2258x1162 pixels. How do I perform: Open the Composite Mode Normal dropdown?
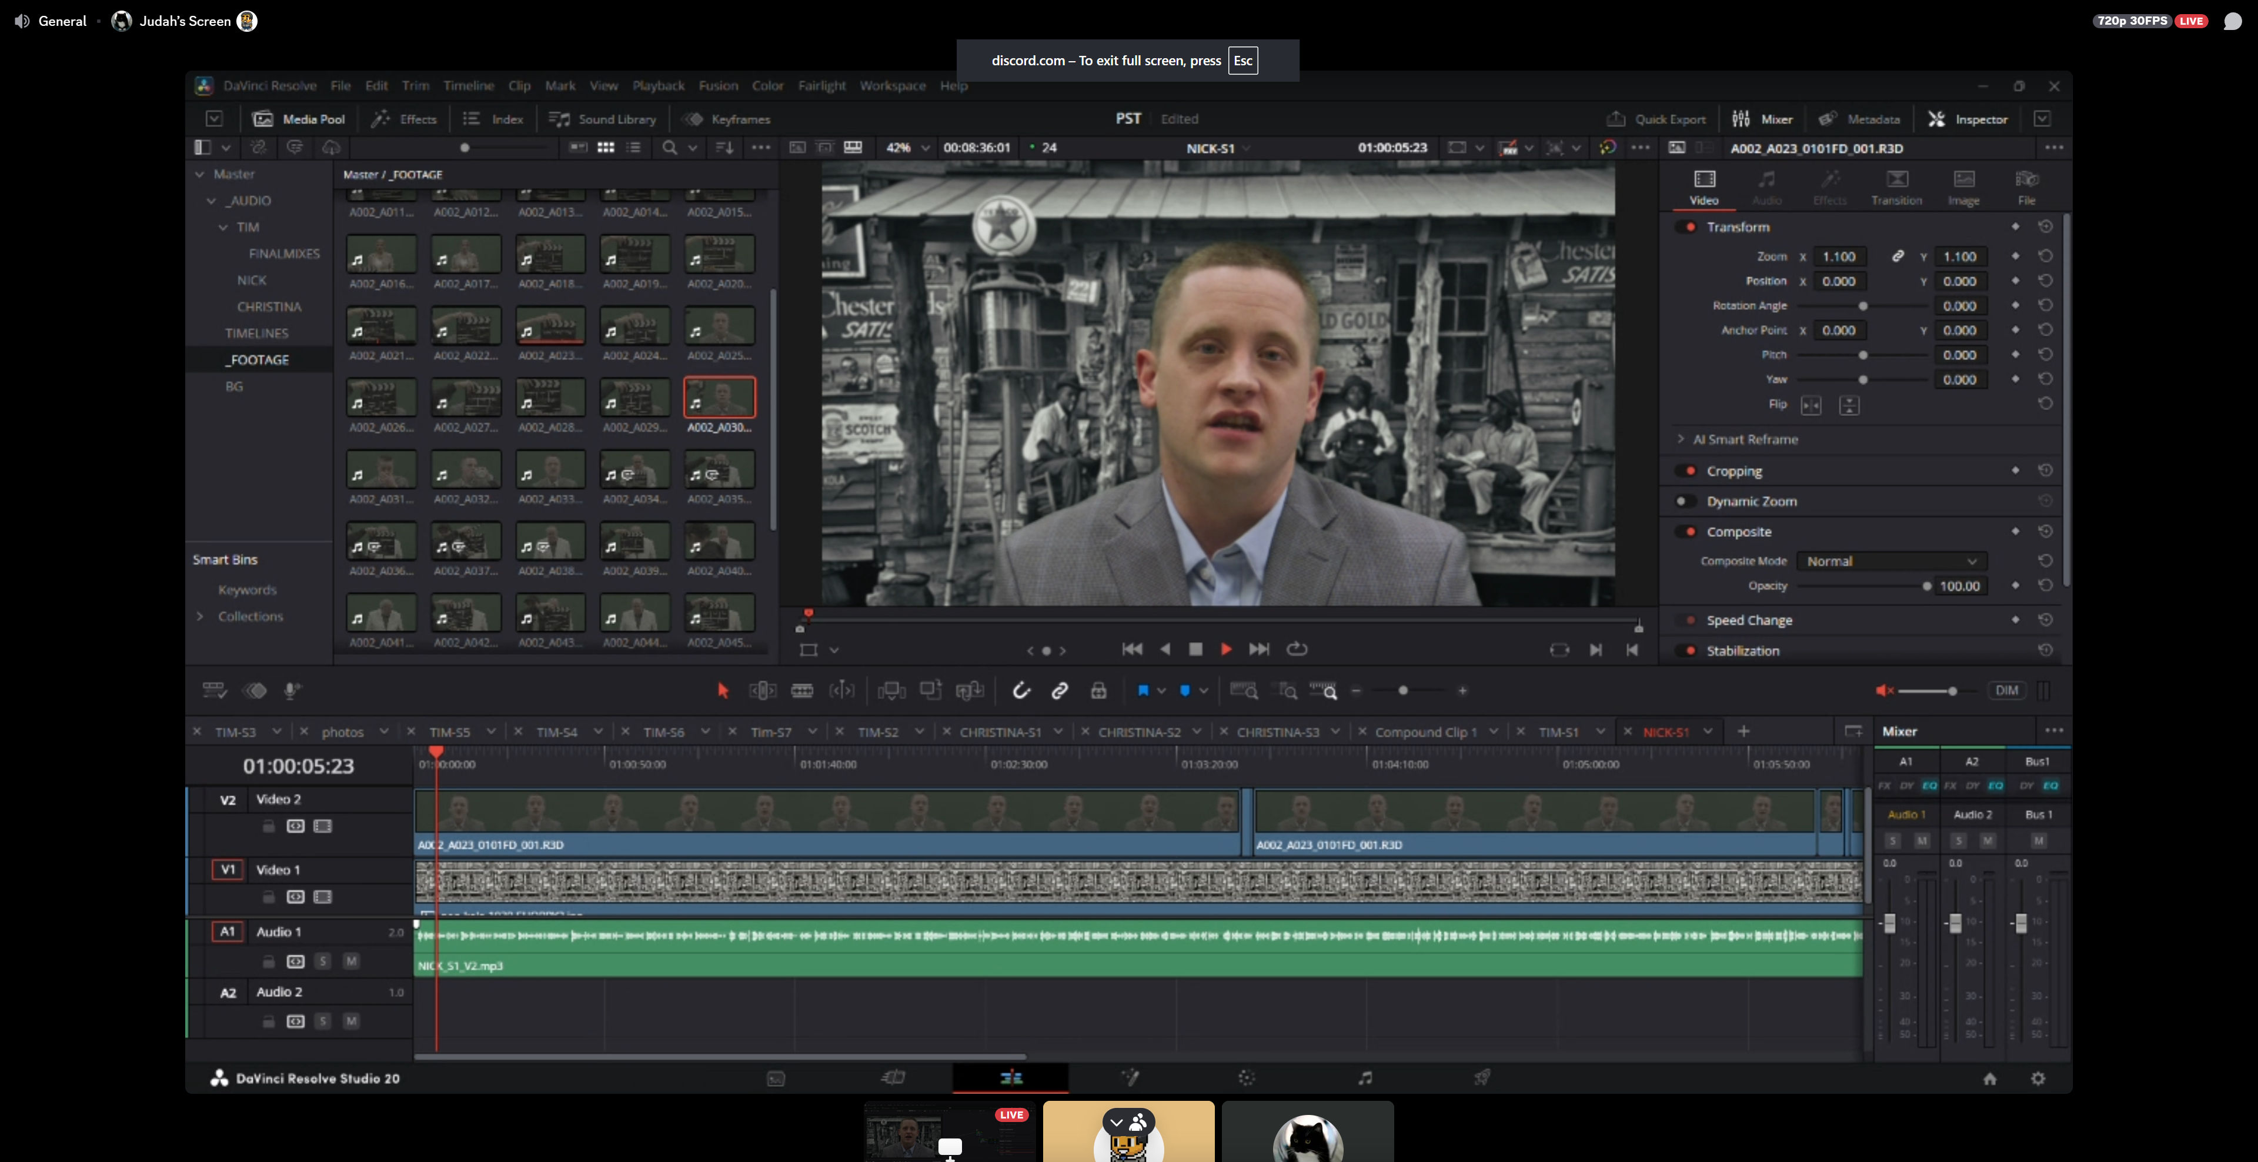tap(1890, 561)
